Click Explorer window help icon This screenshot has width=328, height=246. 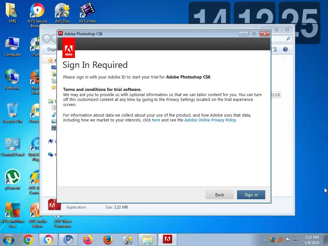(x=285, y=49)
